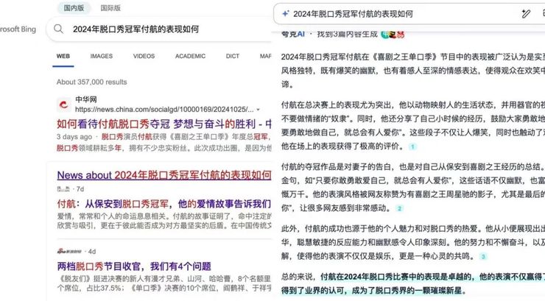Open citation marker 3 in AI answer

click(483, 256)
